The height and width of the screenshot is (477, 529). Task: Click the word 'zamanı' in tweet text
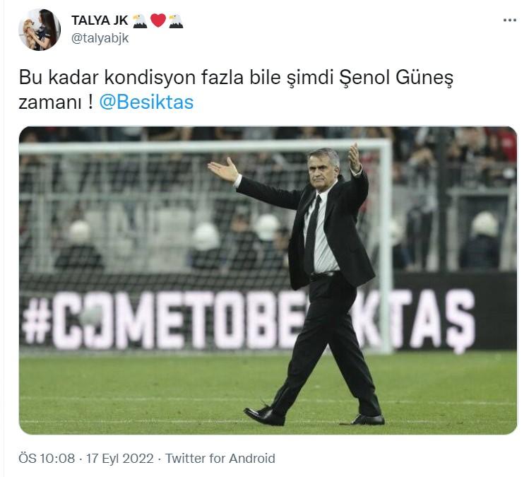[x=50, y=102]
